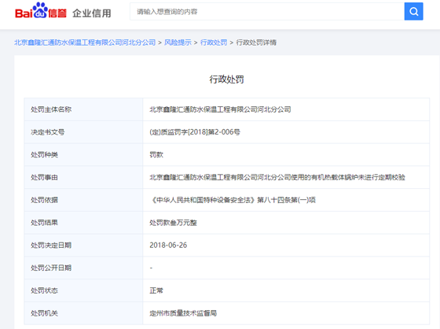Click the 处罚事由 reason text
The width and height of the screenshot is (440, 329).
(277, 177)
